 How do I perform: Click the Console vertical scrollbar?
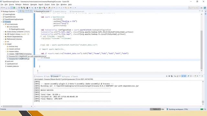(203, 102)
